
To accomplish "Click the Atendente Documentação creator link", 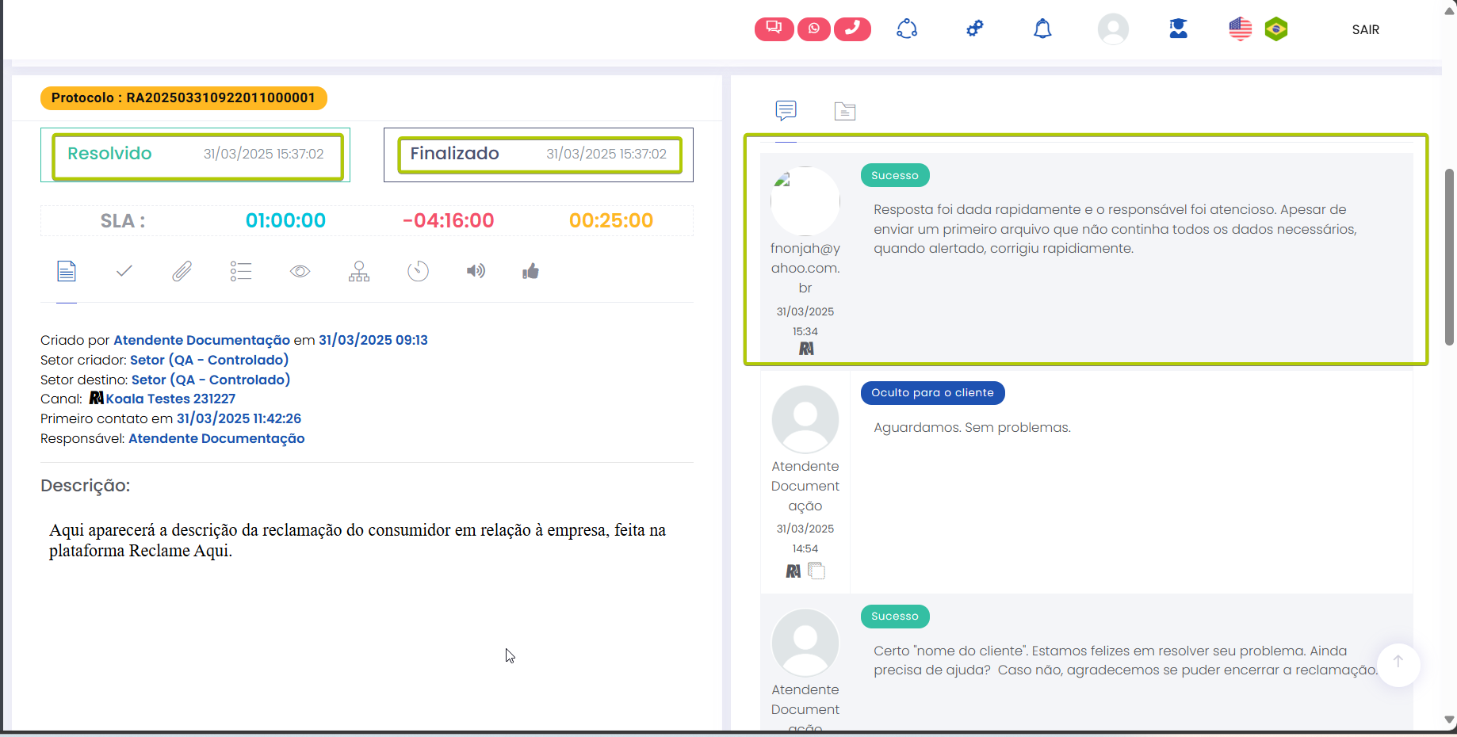I will (x=201, y=340).
